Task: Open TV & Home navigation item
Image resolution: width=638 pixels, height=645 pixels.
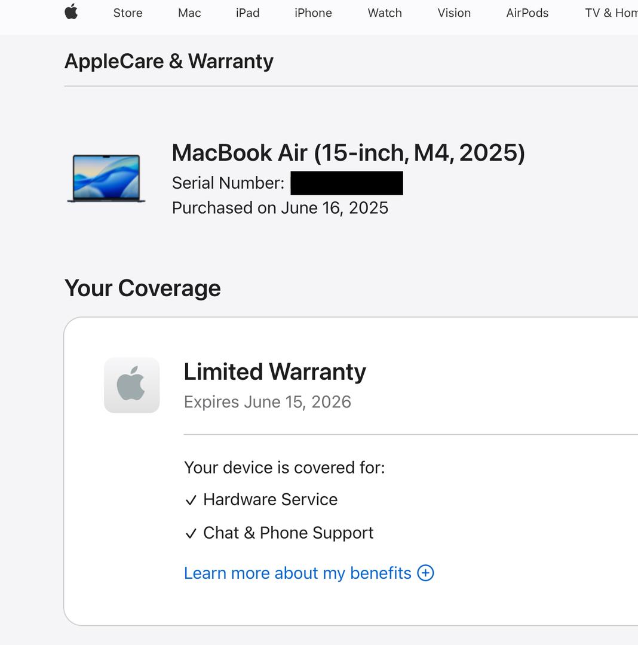Action: [611, 13]
